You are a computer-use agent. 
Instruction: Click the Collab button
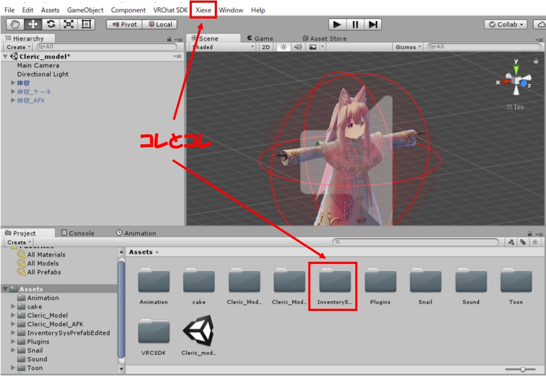506,25
